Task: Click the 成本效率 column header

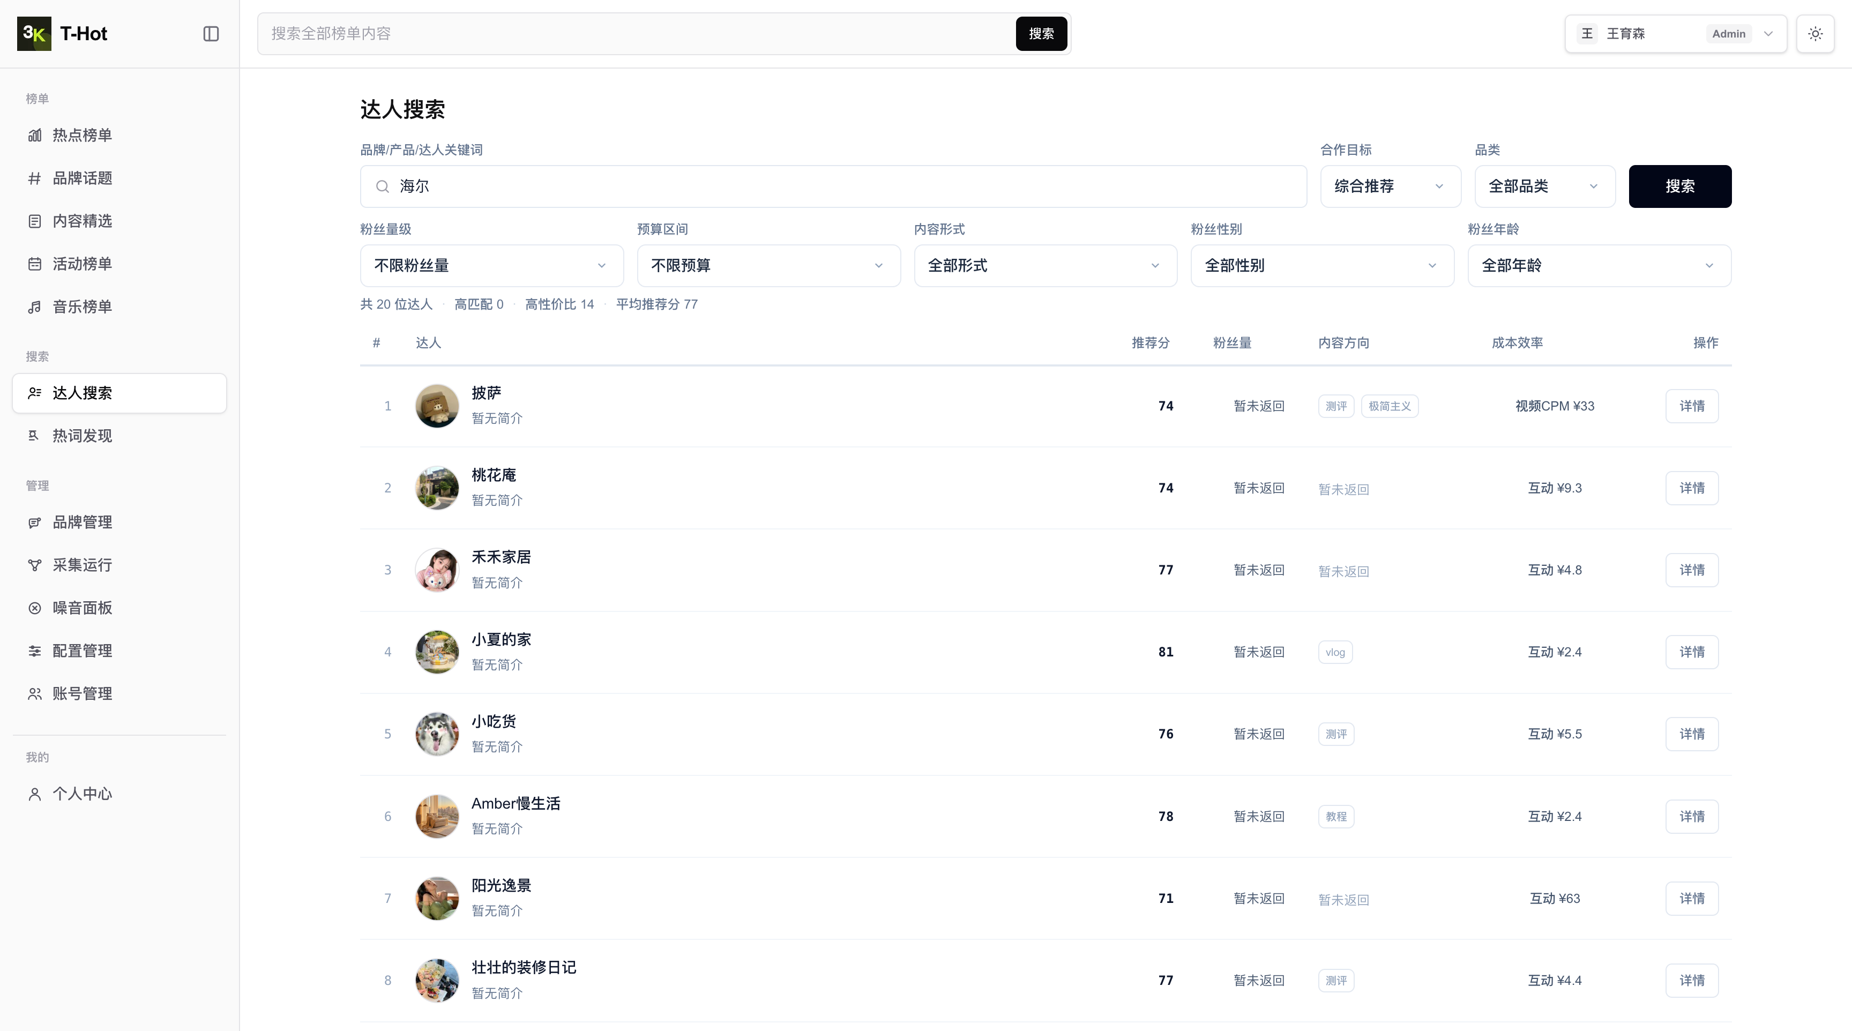Action: (1517, 343)
